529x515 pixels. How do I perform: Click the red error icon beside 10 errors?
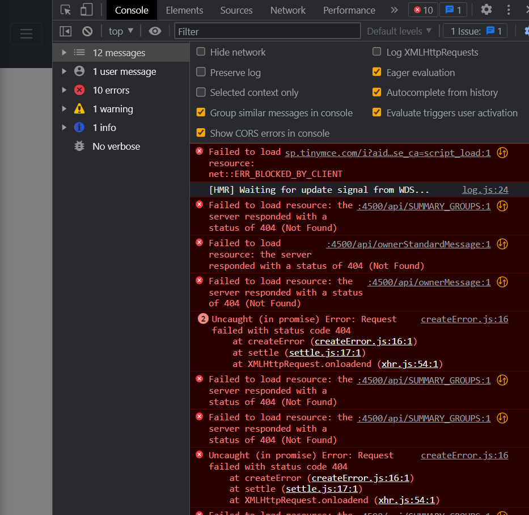coord(79,90)
